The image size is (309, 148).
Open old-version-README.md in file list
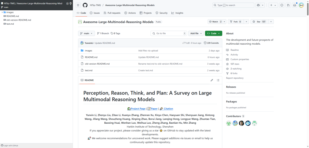[x=97, y=64]
